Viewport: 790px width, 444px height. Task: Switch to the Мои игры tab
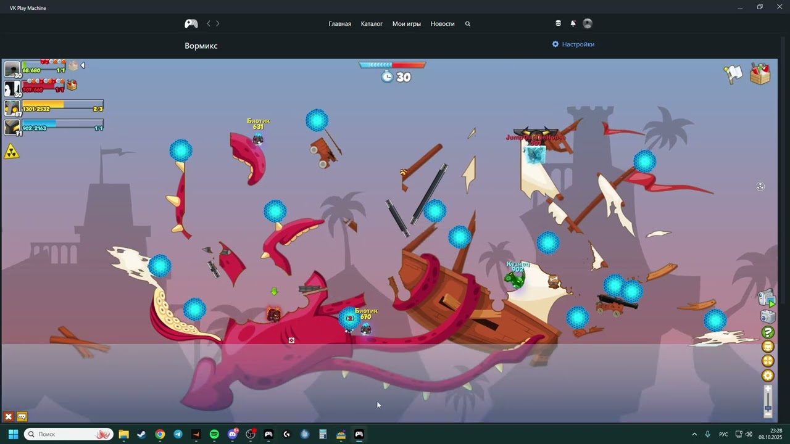[x=407, y=24]
